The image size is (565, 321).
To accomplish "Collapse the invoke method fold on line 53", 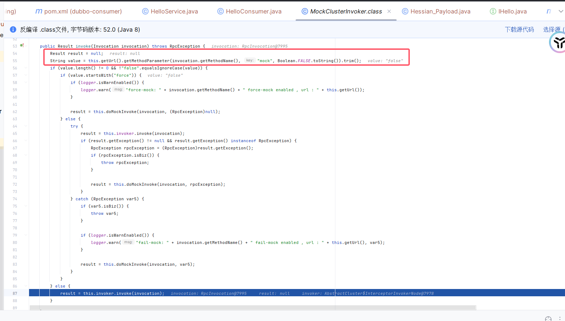I will click(x=26, y=46).
